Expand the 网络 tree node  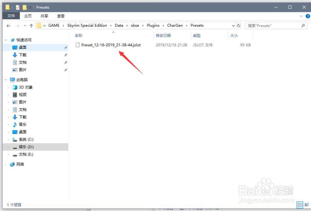pyautogui.click(x=6, y=164)
